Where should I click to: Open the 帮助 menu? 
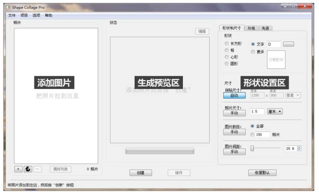click(x=49, y=15)
